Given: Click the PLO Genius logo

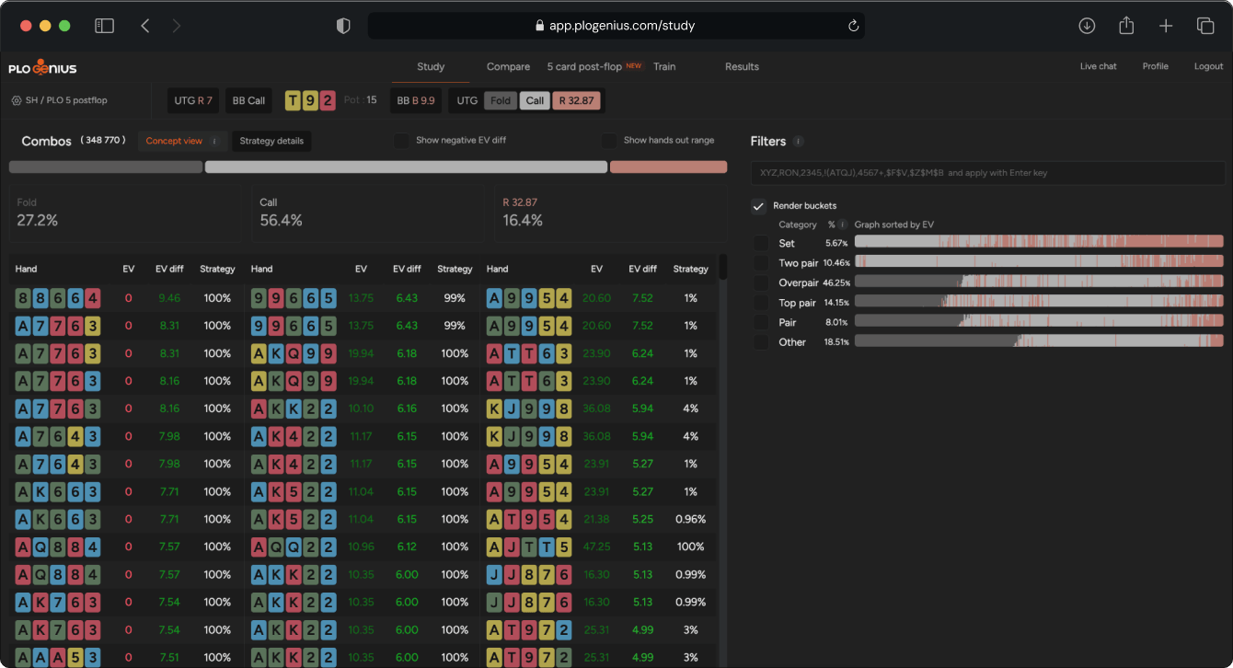Looking at the screenshot, I should coord(42,67).
